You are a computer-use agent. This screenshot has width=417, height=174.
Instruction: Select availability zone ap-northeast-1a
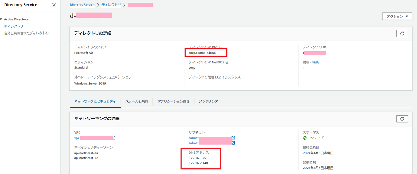point(86,153)
